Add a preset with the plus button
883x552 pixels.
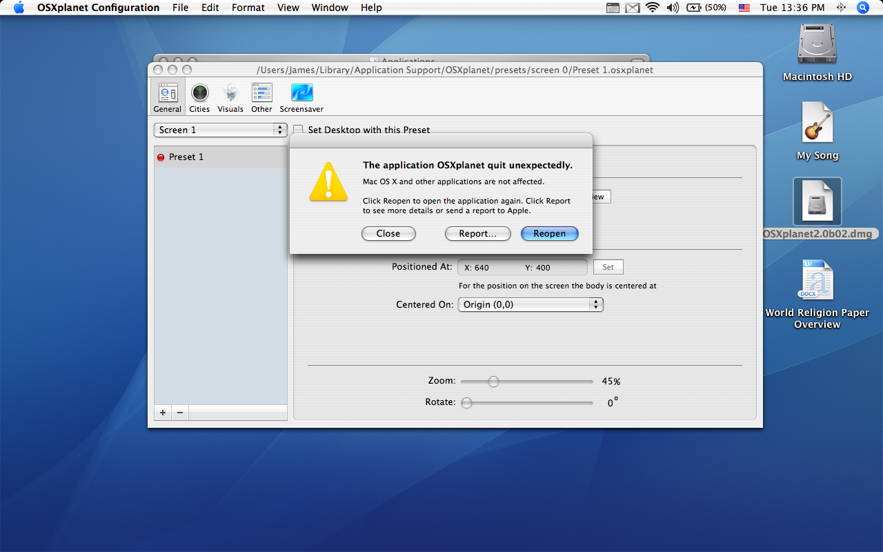point(163,413)
